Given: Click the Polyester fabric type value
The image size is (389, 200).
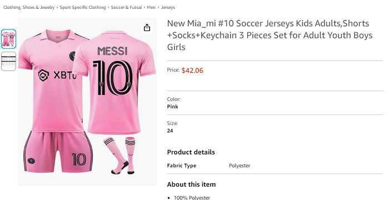Looking at the screenshot, I should click(x=240, y=166).
